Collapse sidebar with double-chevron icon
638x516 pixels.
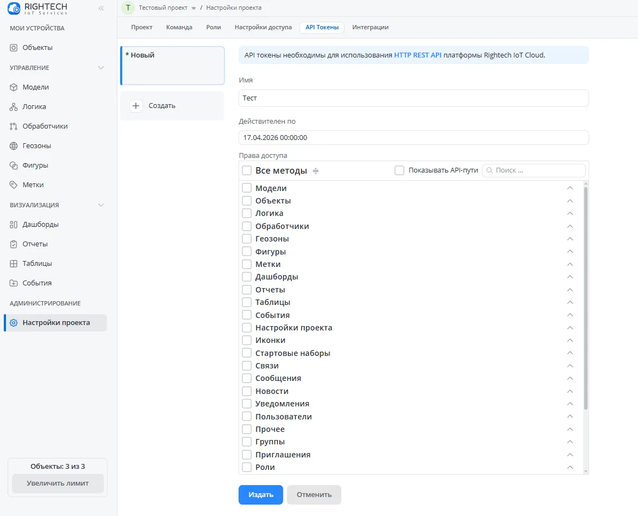(x=101, y=8)
